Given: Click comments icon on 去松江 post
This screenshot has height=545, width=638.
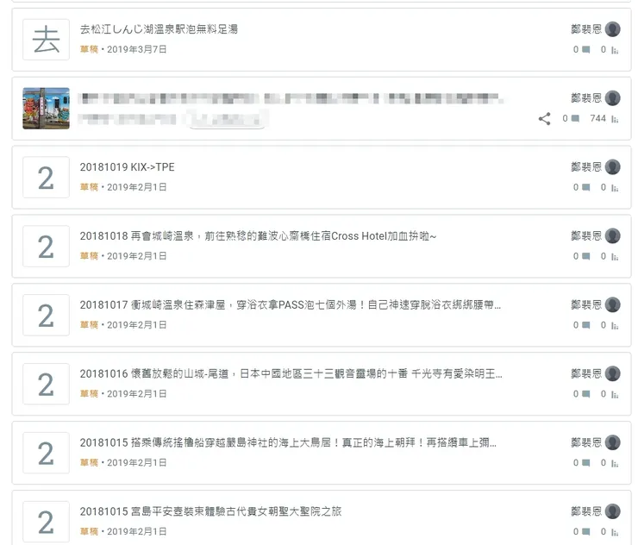Looking at the screenshot, I should 586,50.
